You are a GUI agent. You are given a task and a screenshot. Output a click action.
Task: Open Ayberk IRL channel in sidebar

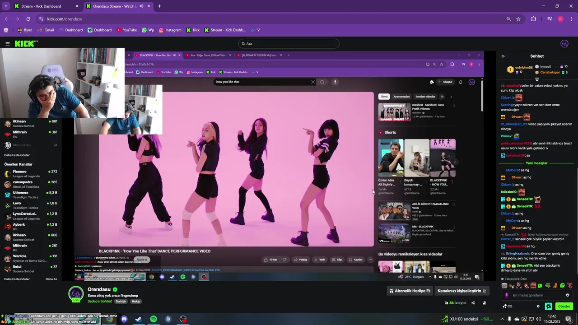pyautogui.click(x=31, y=227)
